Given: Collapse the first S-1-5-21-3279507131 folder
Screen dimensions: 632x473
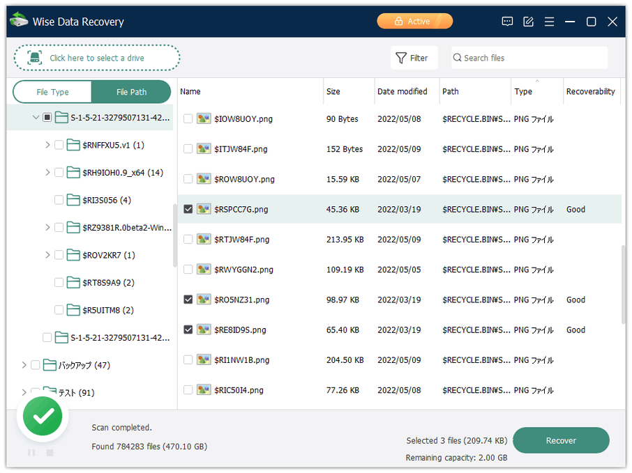Looking at the screenshot, I should pyautogui.click(x=36, y=118).
